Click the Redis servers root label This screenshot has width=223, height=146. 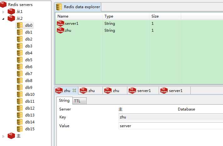(20, 5)
